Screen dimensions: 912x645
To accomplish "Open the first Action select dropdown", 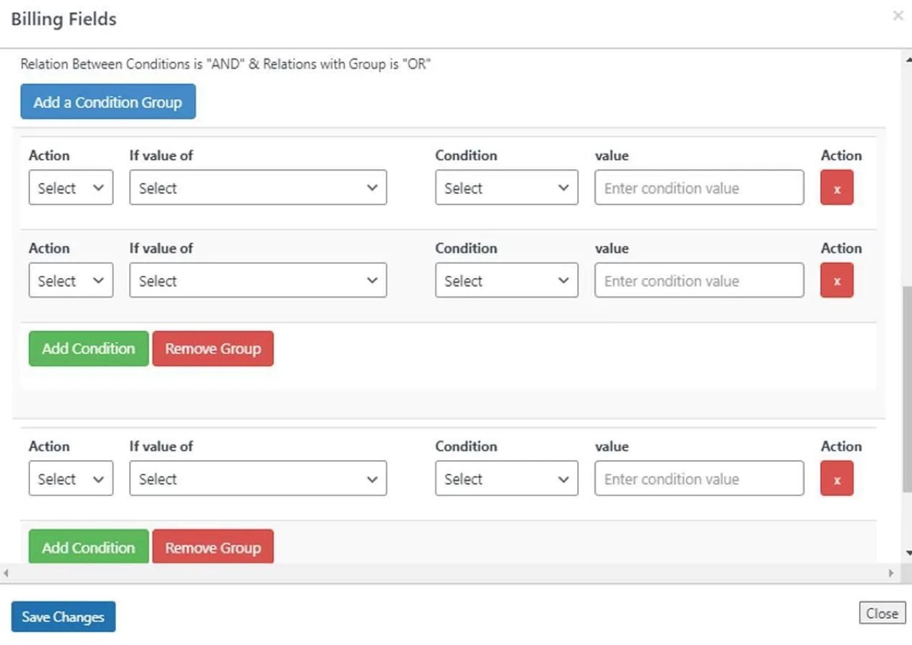I will click(x=70, y=187).
